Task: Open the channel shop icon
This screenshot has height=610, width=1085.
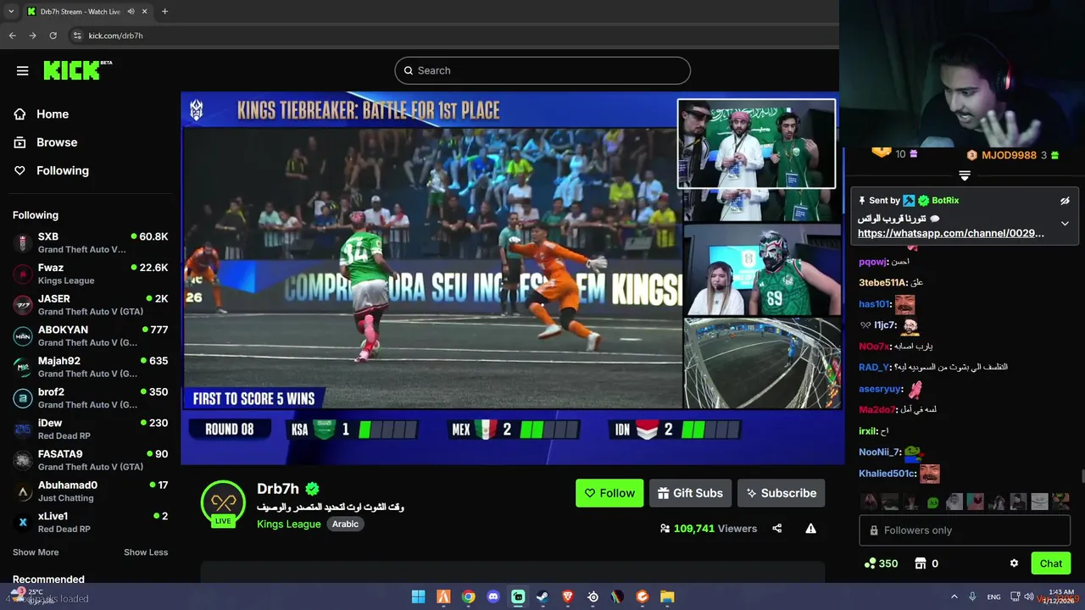Action: click(x=921, y=563)
